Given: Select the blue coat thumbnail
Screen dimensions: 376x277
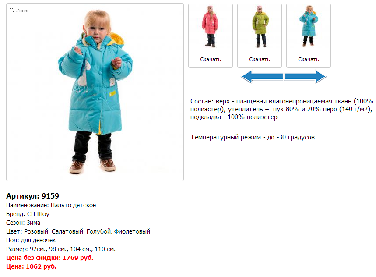Looking at the screenshot, I should pos(309,26).
